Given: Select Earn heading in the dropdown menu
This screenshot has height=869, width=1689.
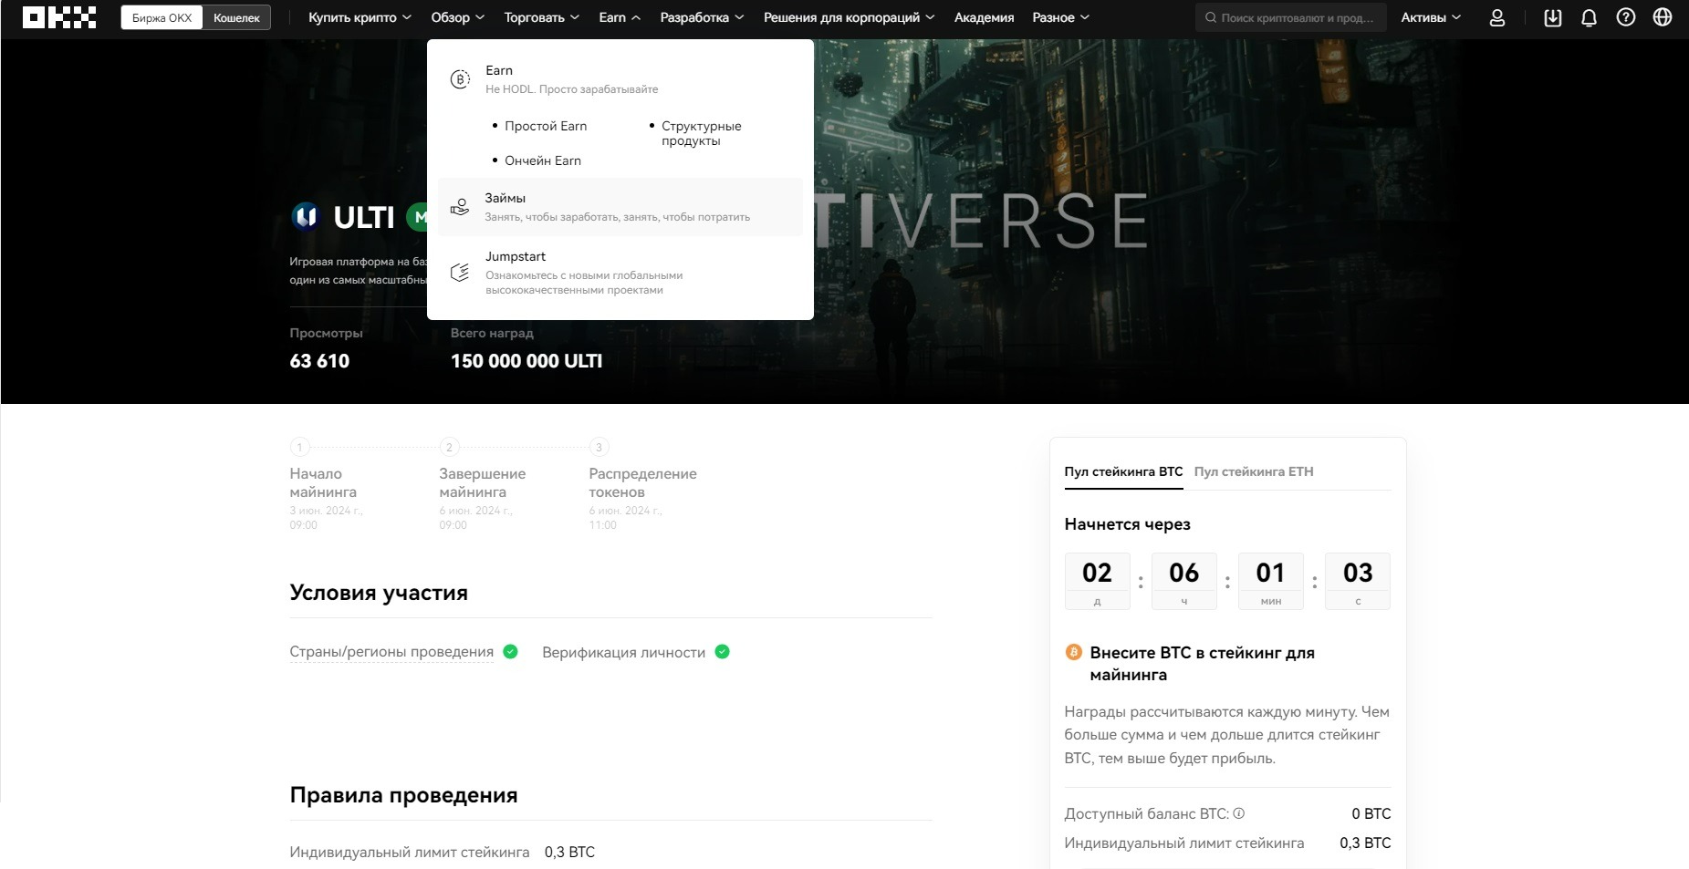Looking at the screenshot, I should pos(499,70).
